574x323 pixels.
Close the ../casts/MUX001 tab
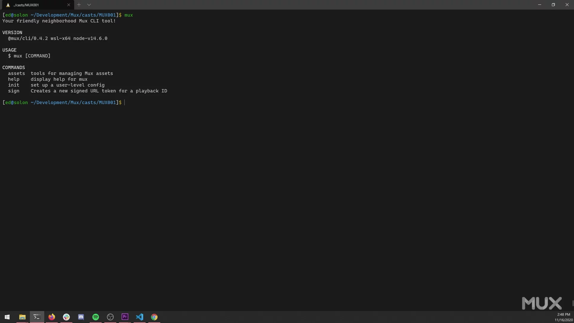point(69,5)
